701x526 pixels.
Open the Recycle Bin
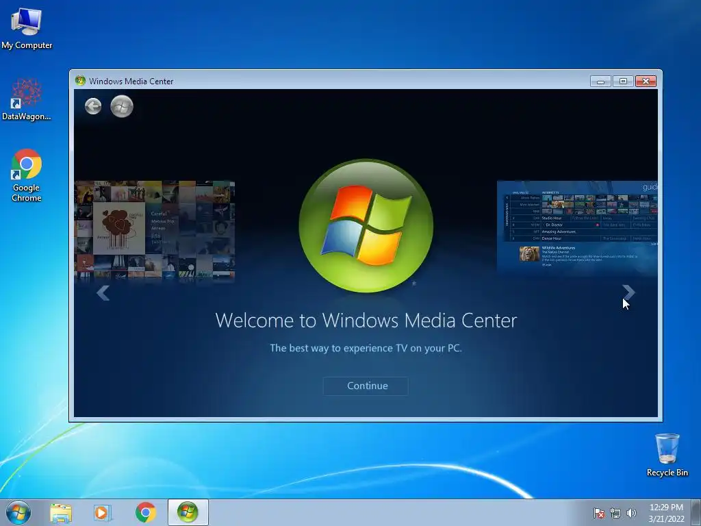[x=667, y=455]
